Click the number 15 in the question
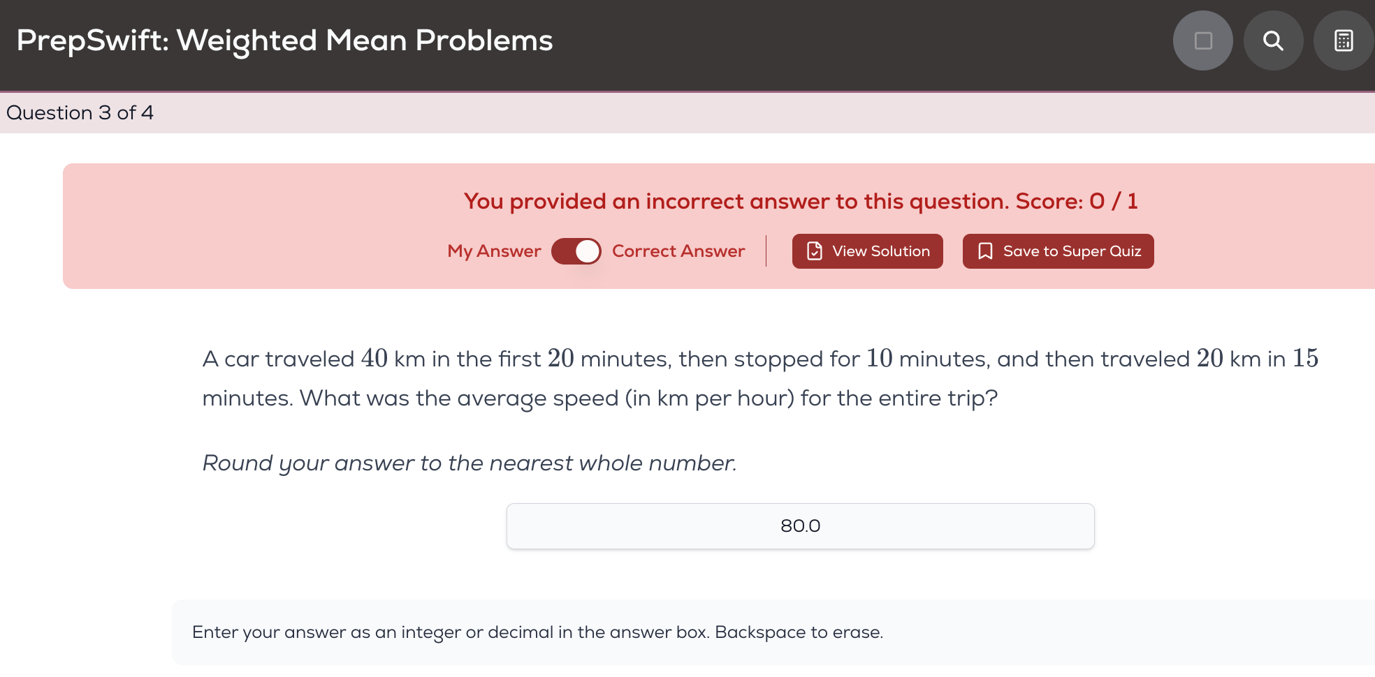This screenshot has height=677, width=1375. coord(1304,359)
